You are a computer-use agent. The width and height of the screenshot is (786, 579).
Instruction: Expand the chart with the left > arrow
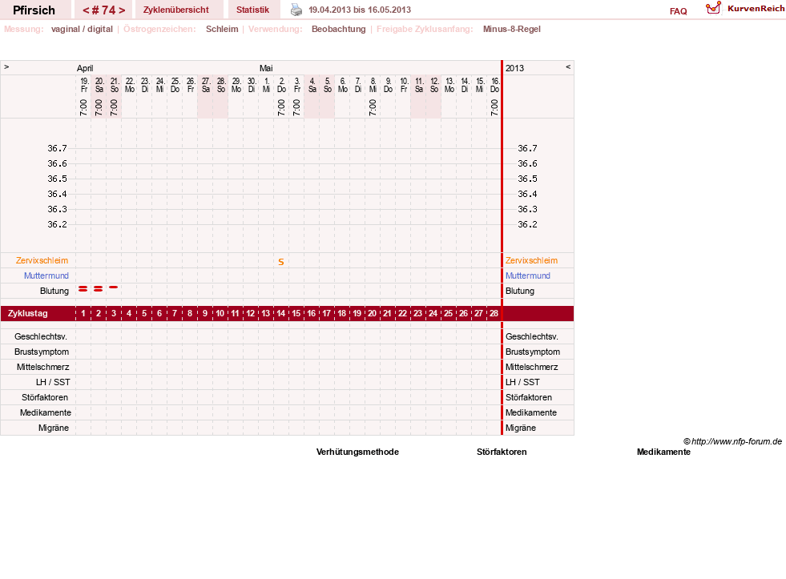(6, 66)
